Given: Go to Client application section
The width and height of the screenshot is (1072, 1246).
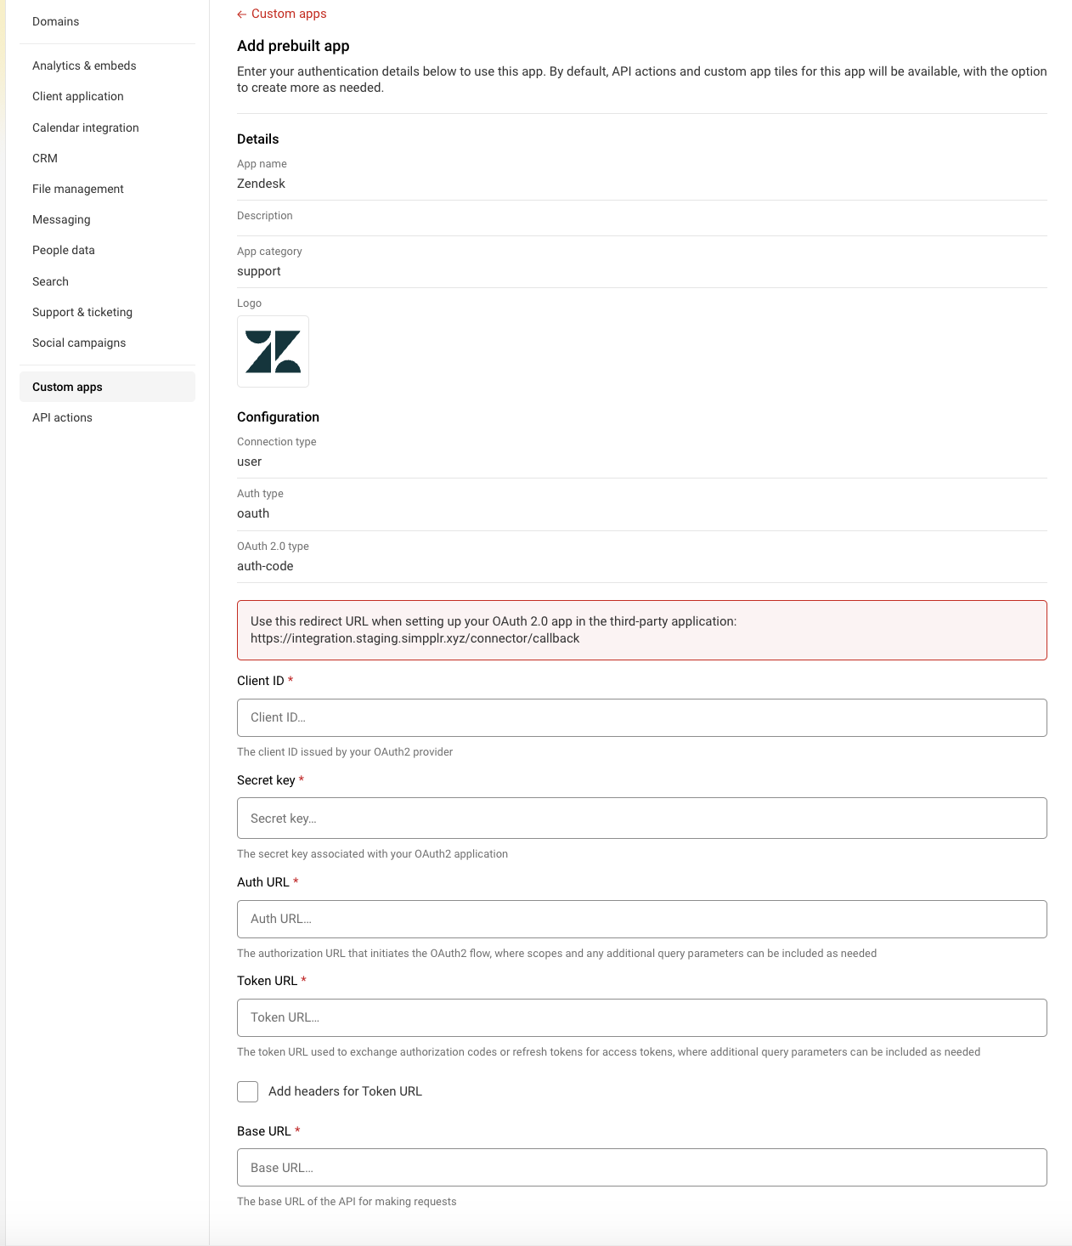Looking at the screenshot, I should pos(78,96).
